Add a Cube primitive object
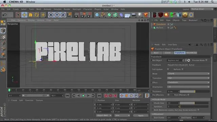 pyautogui.click(x=97, y=15)
